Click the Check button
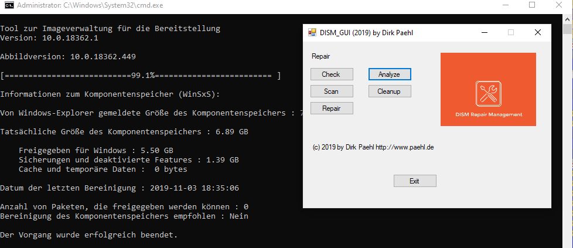This screenshot has height=248, width=573. [x=331, y=74]
